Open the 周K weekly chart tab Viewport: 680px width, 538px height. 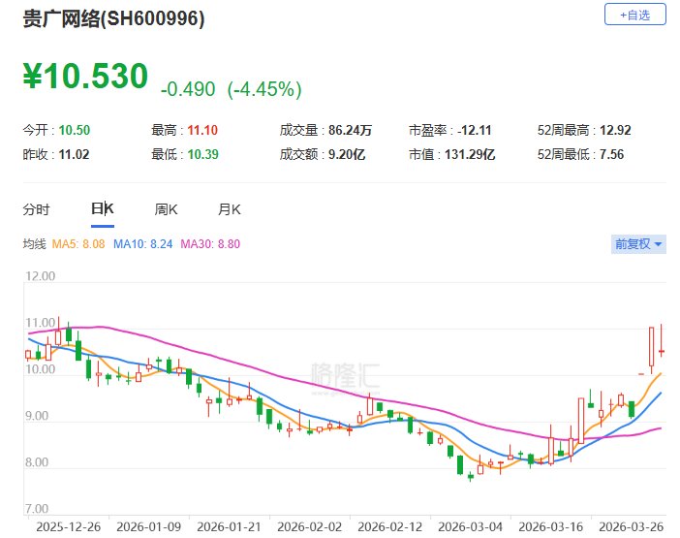click(166, 209)
